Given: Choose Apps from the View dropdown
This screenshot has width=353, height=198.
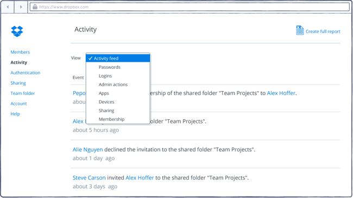Looking at the screenshot, I should tap(104, 93).
